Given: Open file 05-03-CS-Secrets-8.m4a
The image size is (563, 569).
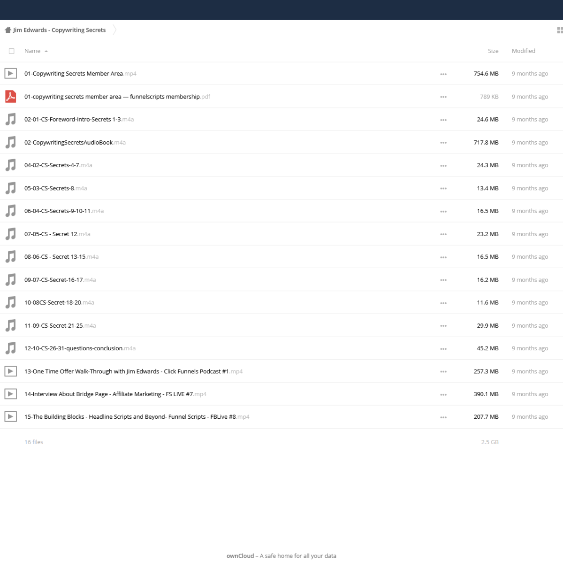Looking at the screenshot, I should (56, 188).
